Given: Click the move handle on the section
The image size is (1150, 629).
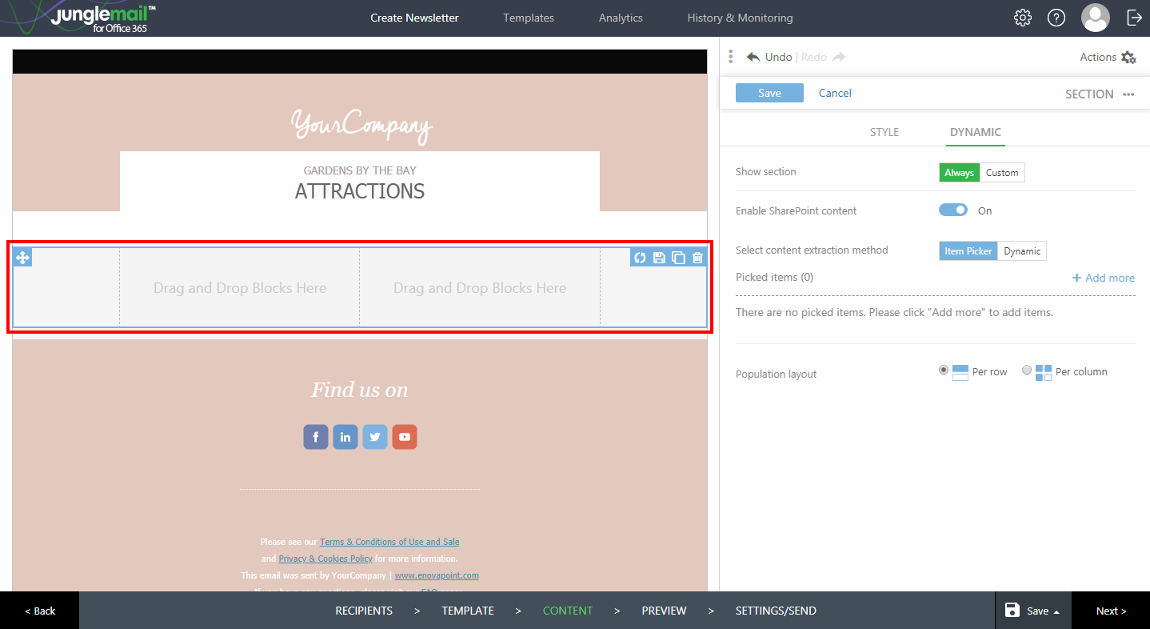Looking at the screenshot, I should [22, 257].
